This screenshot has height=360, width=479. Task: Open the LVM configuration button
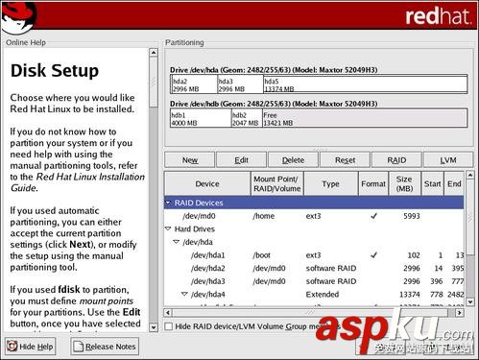coord(448,160)
